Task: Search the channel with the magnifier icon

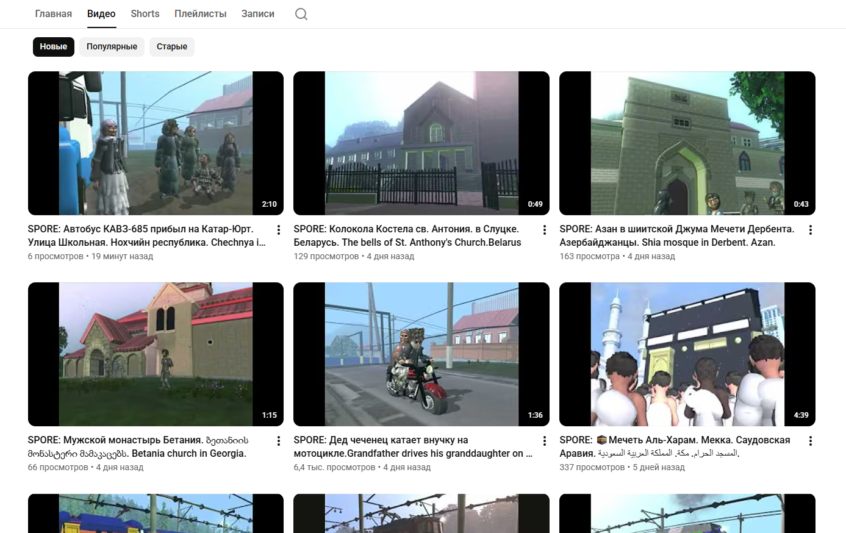Action: pyautogui.click(x=301, y=14)
